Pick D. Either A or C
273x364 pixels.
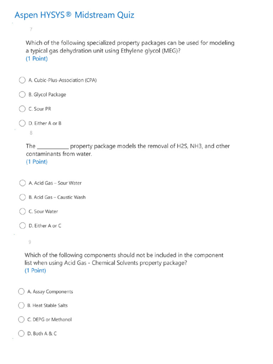[22, 226]
